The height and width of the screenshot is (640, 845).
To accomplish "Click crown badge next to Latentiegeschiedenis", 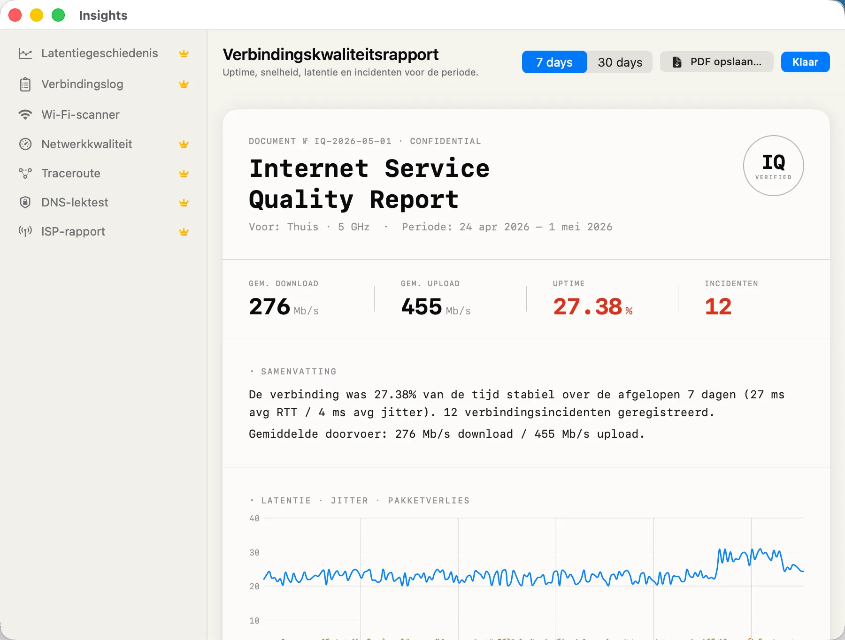I will 184,53.
